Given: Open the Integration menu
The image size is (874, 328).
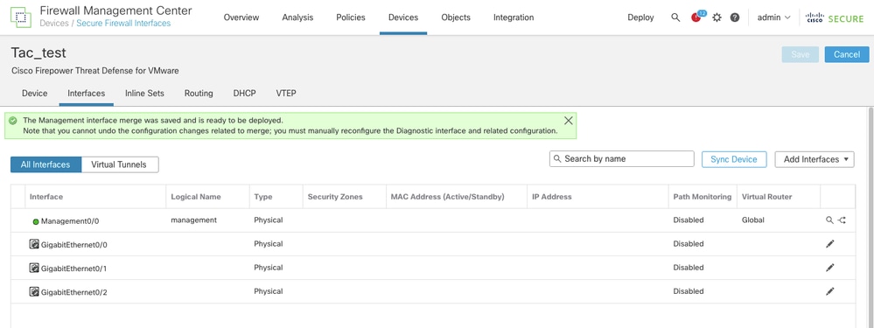Looking at the screenshot, I should 514,17.
